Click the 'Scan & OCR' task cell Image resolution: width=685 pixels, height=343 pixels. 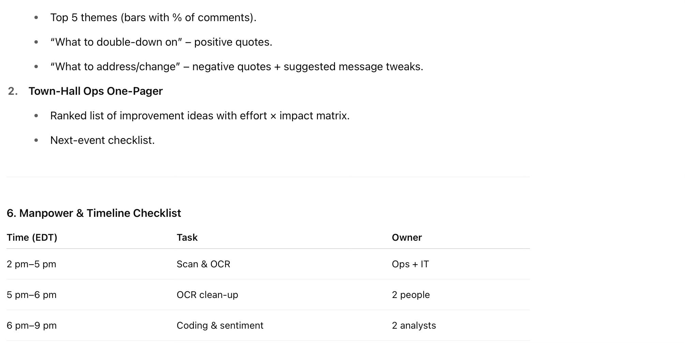pyautogui.click(x=203, y=264)
